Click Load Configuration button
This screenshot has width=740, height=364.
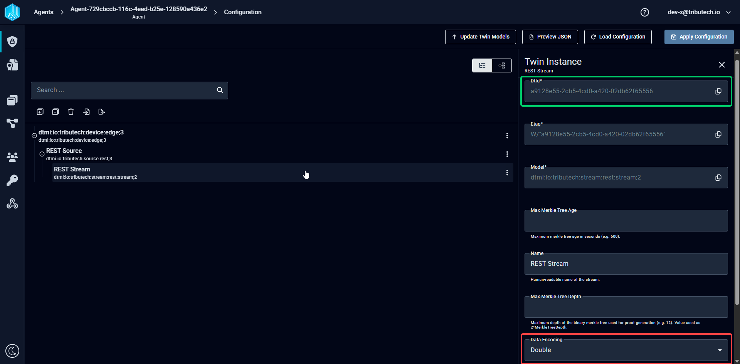coord(618,37)
